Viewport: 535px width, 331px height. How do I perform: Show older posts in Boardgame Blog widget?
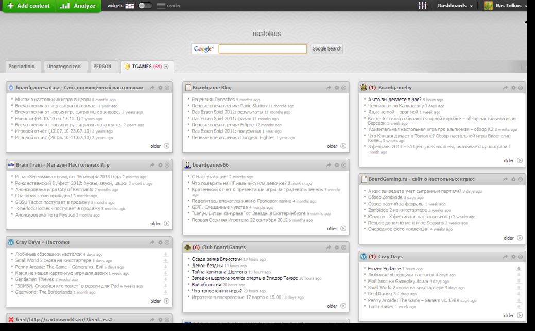pos(336,146)
